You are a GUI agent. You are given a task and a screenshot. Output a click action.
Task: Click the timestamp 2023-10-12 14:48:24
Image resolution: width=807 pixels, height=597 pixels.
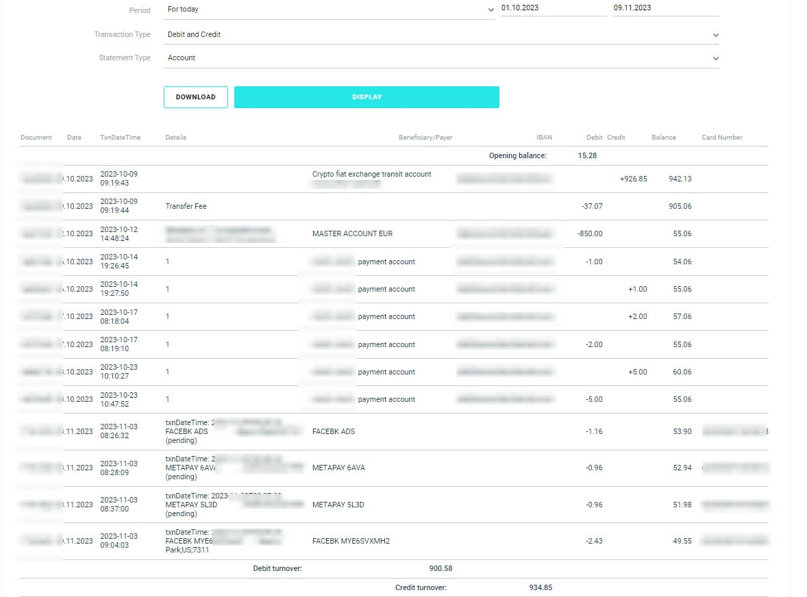(x=119, y=234)
